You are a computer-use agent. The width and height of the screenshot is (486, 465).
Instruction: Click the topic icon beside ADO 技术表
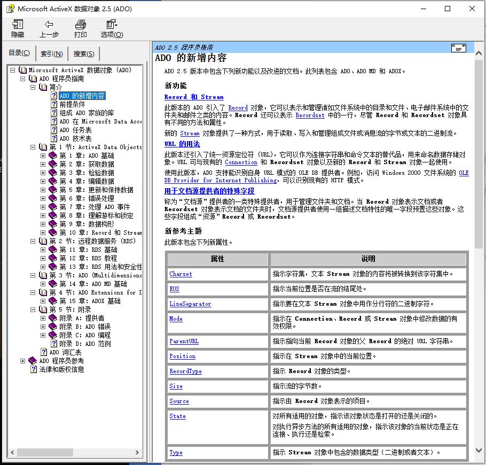(x=54, y=138)
